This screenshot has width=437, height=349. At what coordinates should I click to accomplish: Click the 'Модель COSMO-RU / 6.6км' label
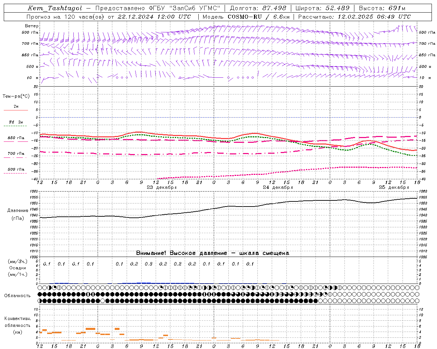(x=246, y=17)
